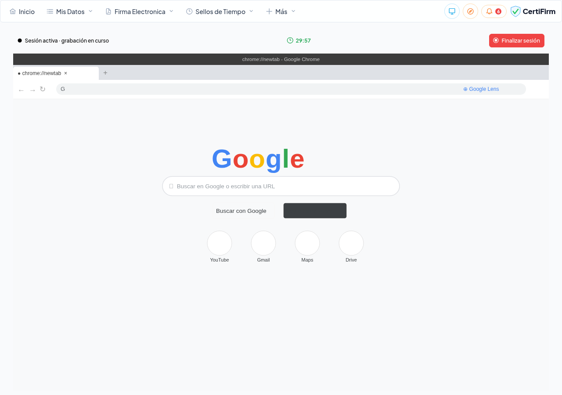Screen dimensions: 562x395
Task: Open notifications bell with 6 badge
Action: [494, 11]
